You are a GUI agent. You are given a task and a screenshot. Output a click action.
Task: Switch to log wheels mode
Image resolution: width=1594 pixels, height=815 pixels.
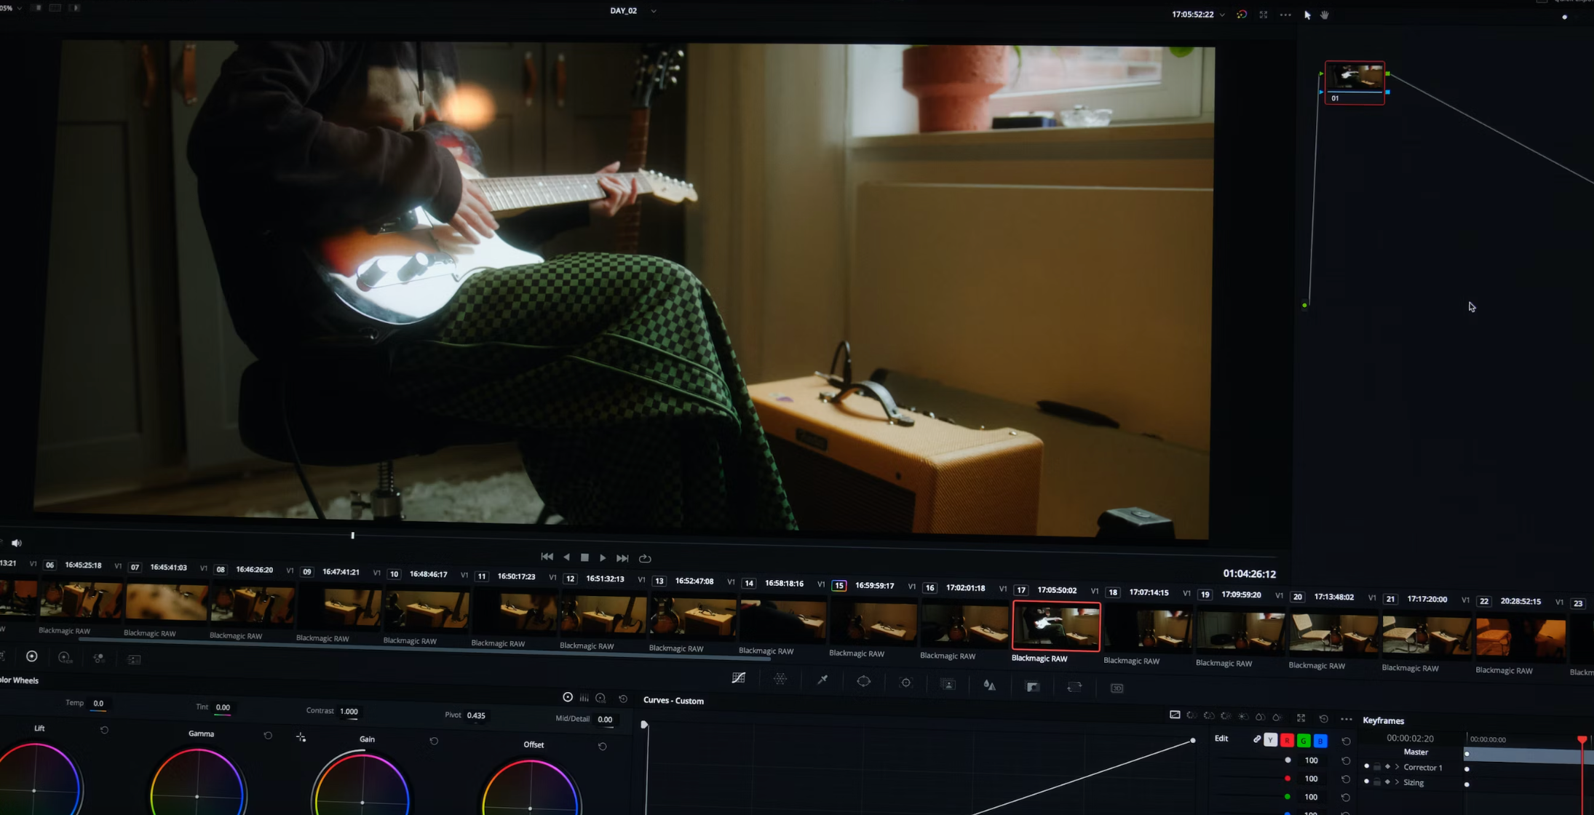coord(601,699)
